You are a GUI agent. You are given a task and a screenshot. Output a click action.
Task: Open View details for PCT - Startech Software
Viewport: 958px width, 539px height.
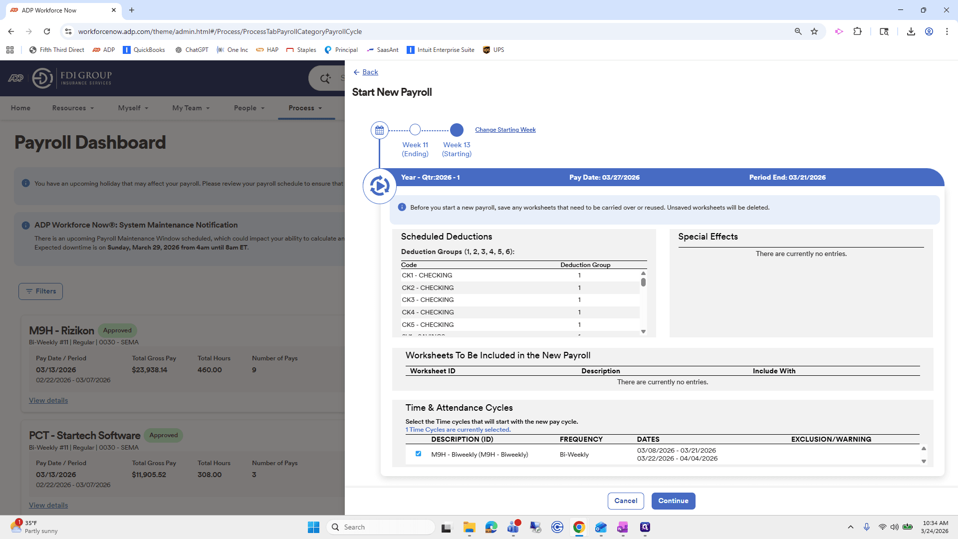tap(48, 505)
